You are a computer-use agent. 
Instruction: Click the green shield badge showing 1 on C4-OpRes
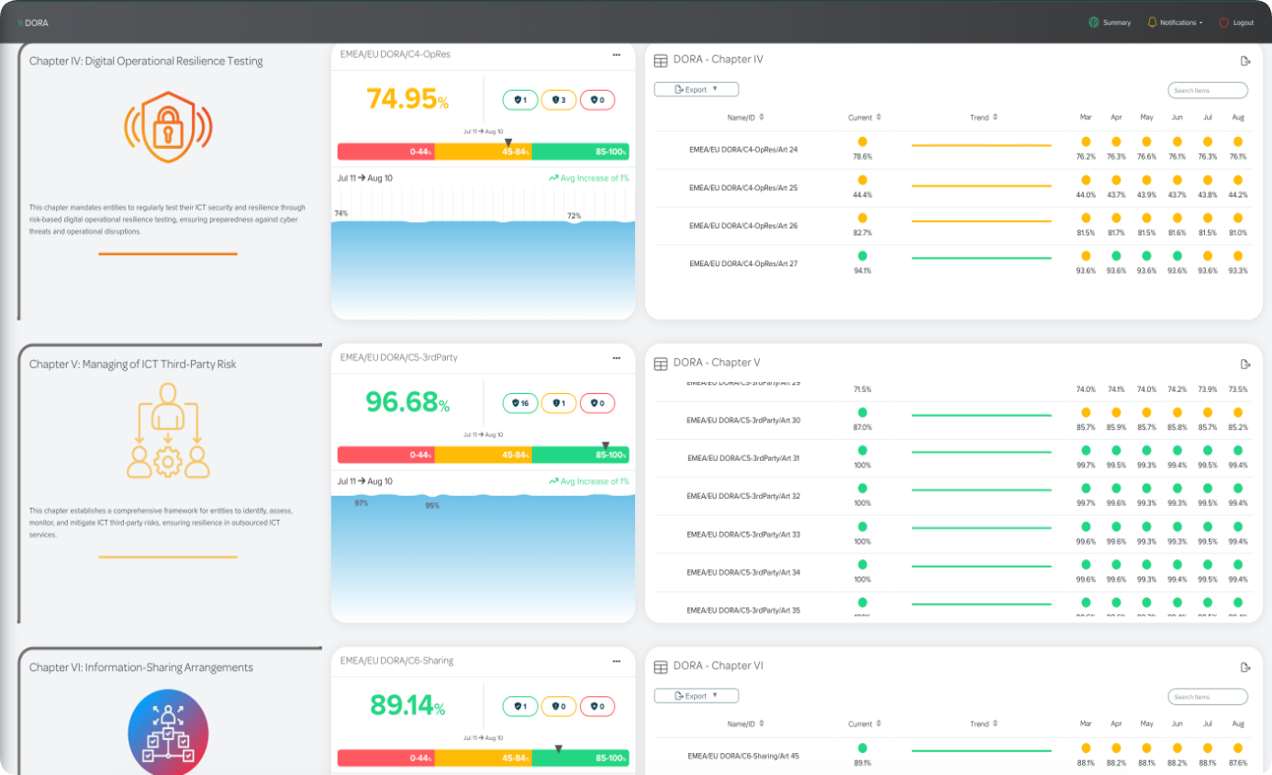tap(520, 100)
